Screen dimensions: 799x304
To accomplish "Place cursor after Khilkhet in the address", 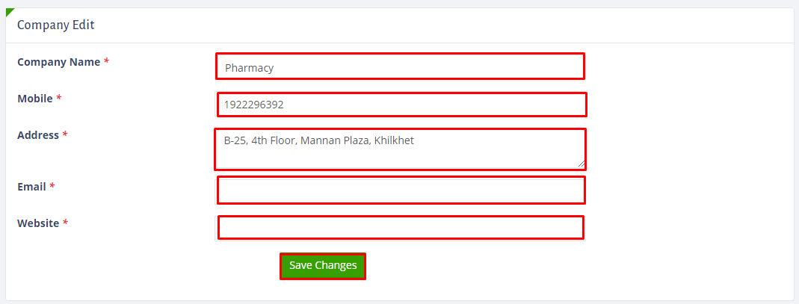I will pos(415,140).
